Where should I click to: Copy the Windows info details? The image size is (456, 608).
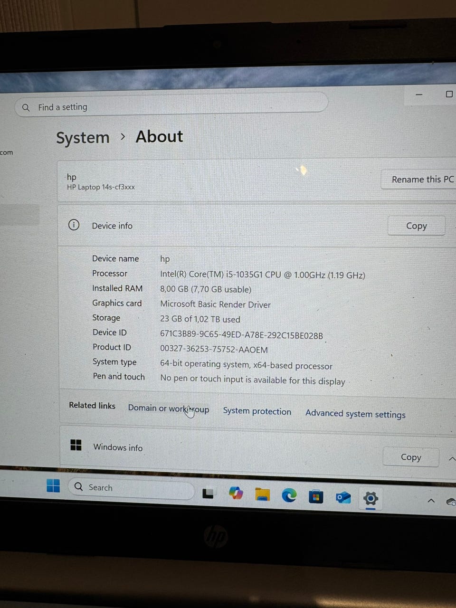411,457
